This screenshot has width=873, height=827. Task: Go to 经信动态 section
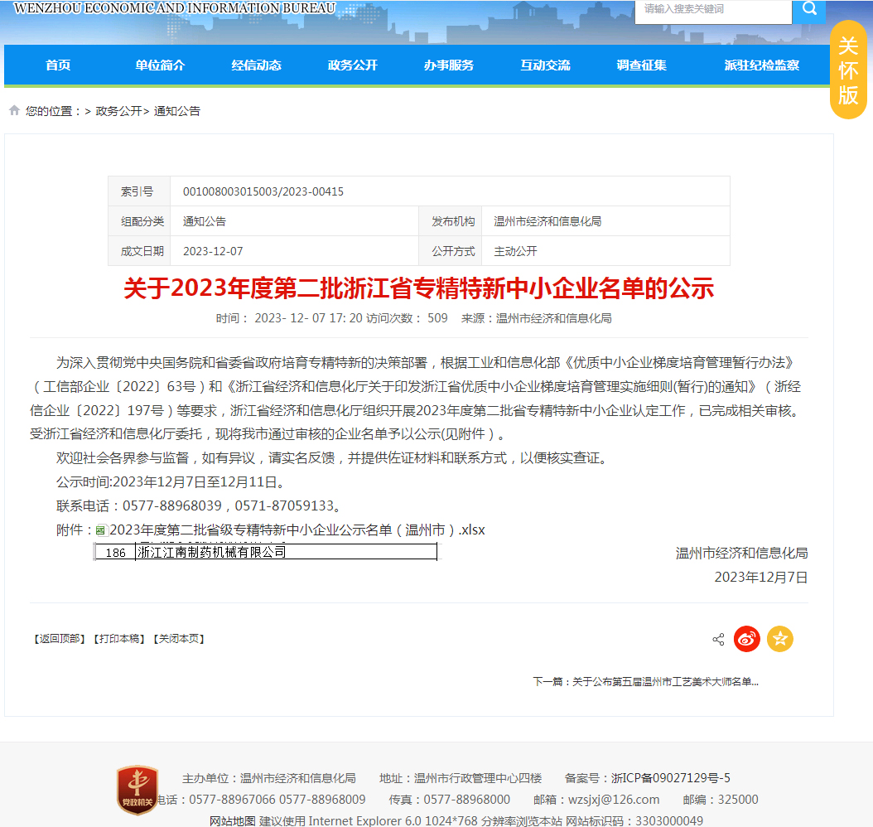click(x=256, y=65)
